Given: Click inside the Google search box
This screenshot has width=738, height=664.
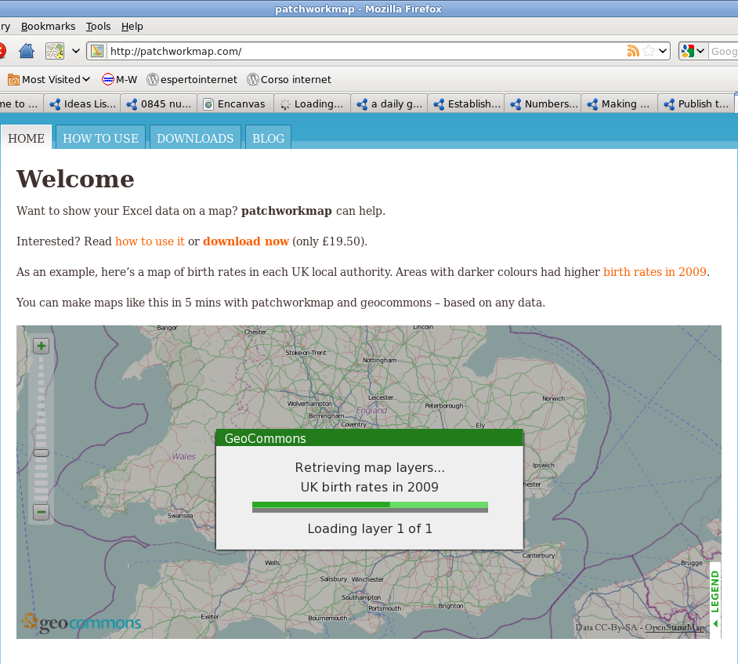Looking at the screenshot, I should (723, 51).
